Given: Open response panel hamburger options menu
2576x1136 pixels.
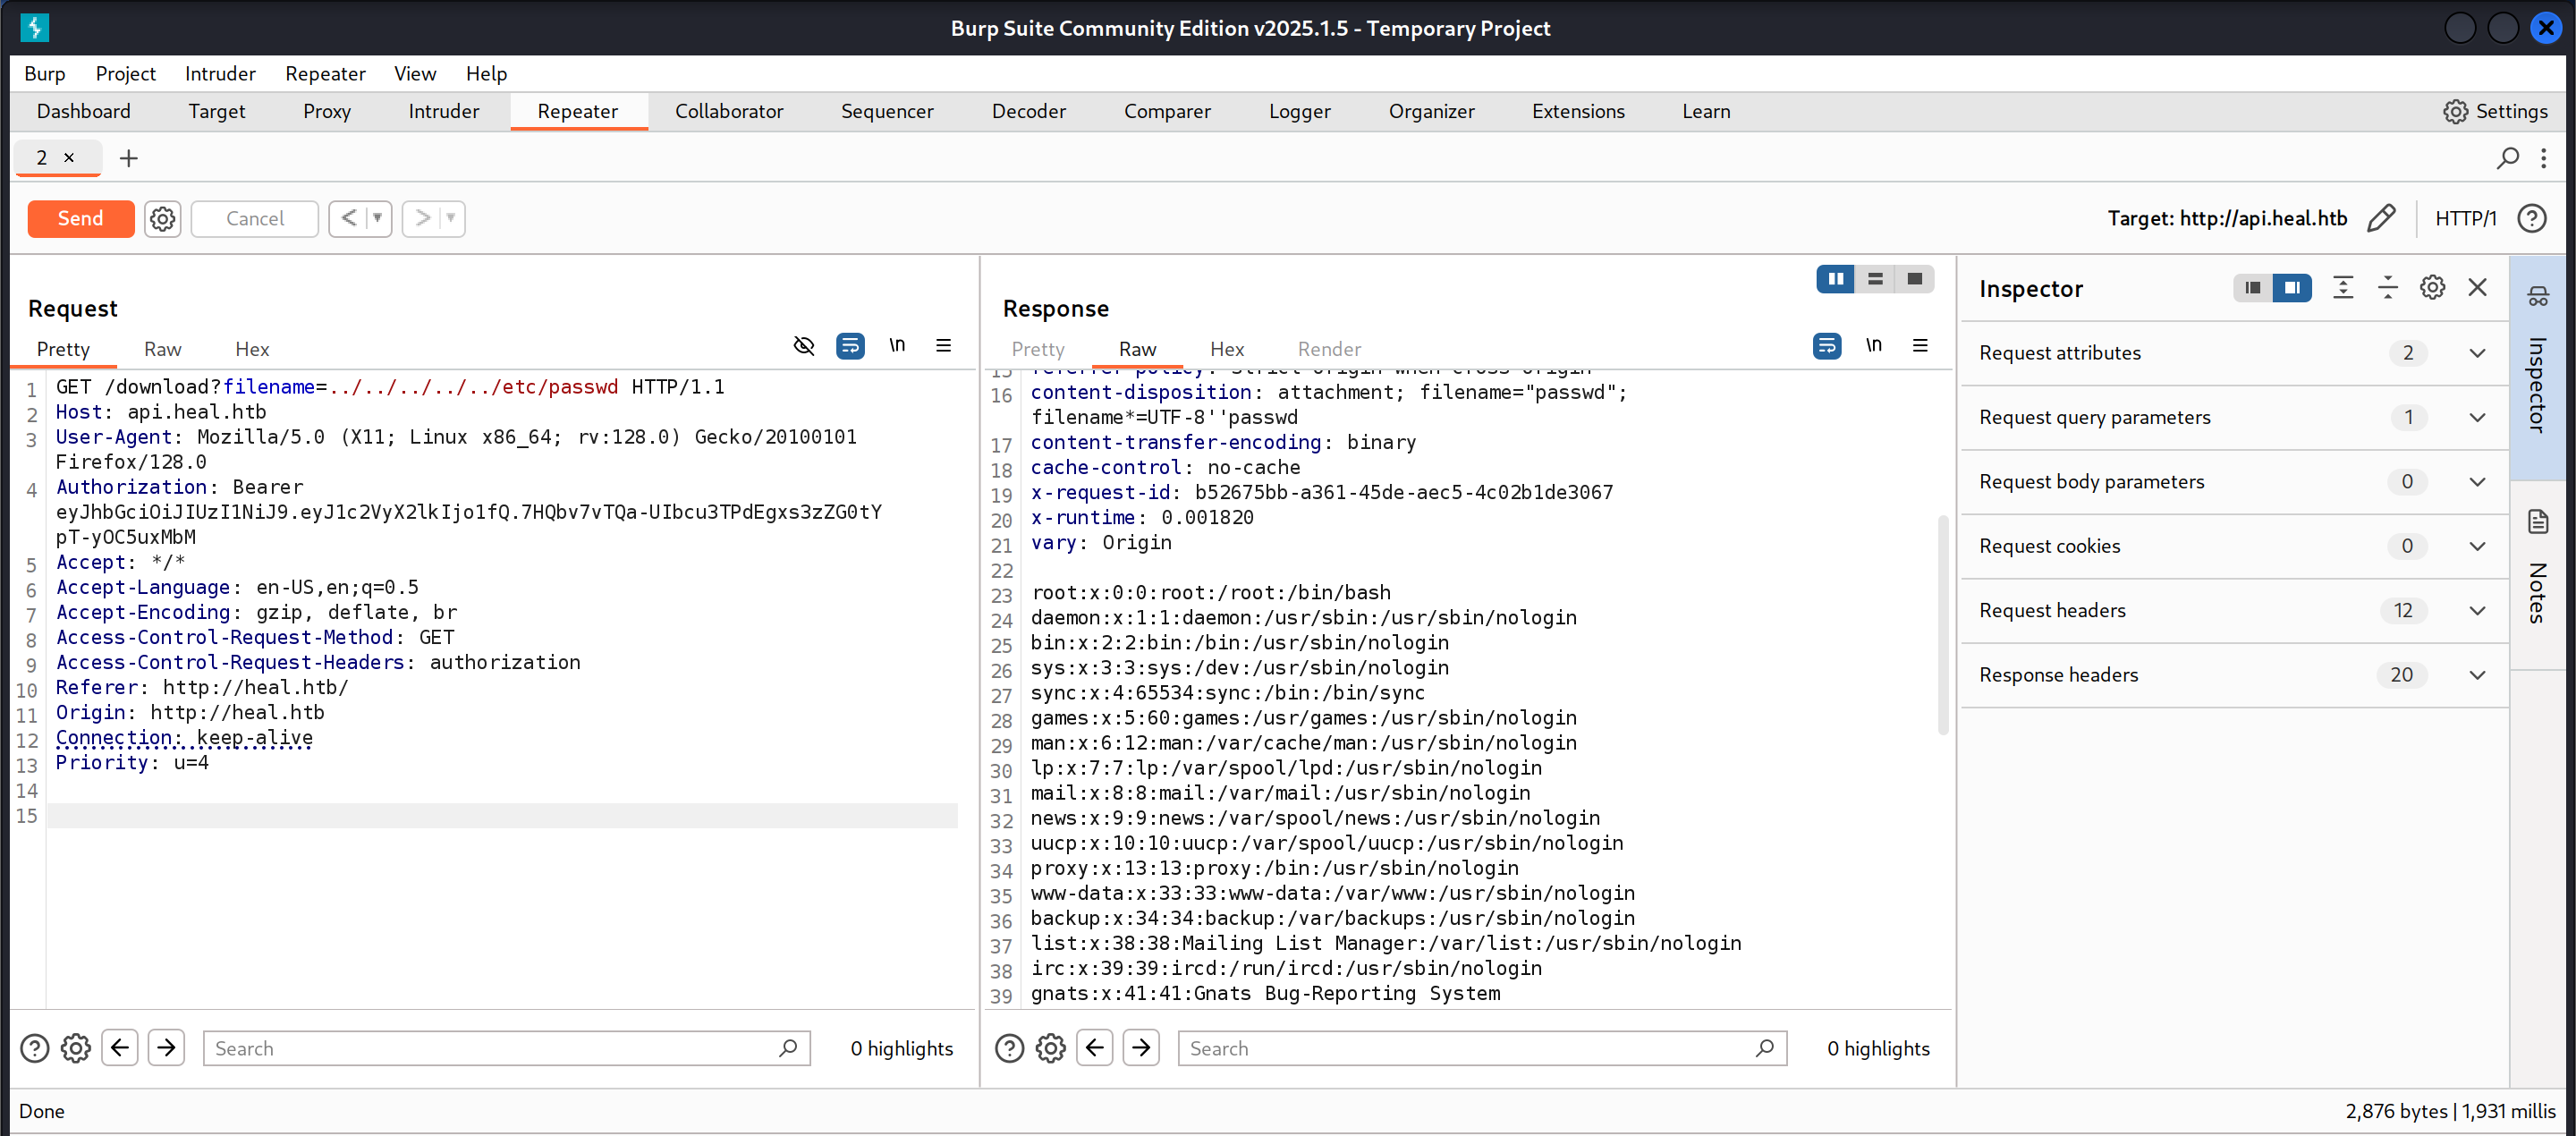Looking at the screenshot, I should pyautogui.click(x=1920, y=346).
